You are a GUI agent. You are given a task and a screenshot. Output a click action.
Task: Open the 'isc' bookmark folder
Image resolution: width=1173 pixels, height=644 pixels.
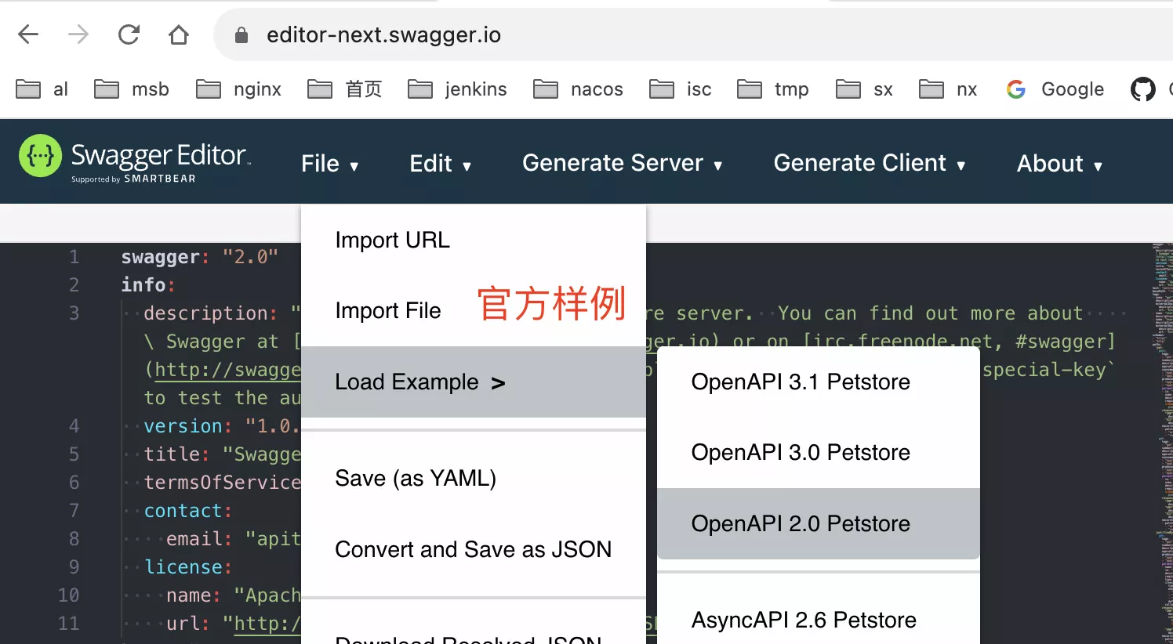[x=681, y=89]
